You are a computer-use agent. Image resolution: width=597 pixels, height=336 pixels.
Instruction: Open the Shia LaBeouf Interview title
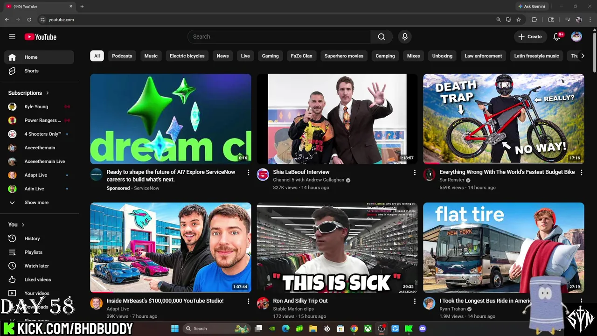coord(301,172)
